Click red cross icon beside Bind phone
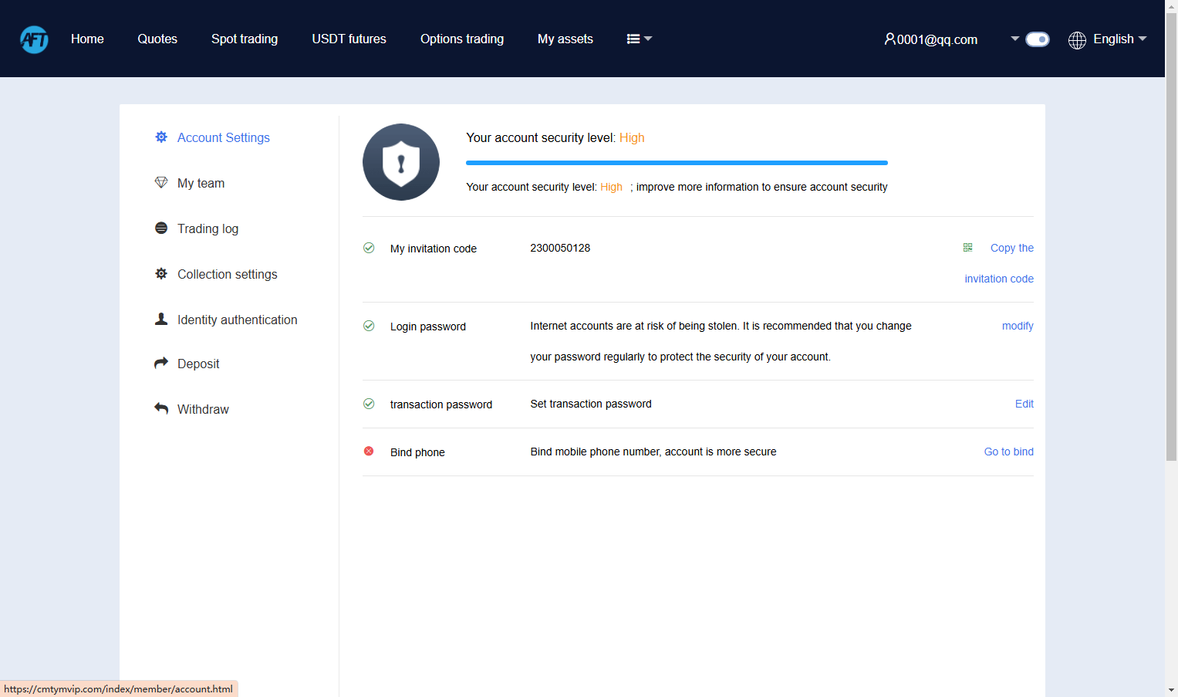The width and height of the screenshot is (1178, 697). (369, 452)
